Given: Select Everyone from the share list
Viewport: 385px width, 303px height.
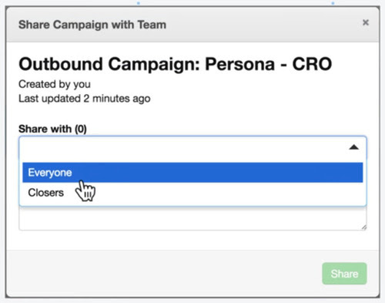Looking at the screenshot, I should pos(192,173).
